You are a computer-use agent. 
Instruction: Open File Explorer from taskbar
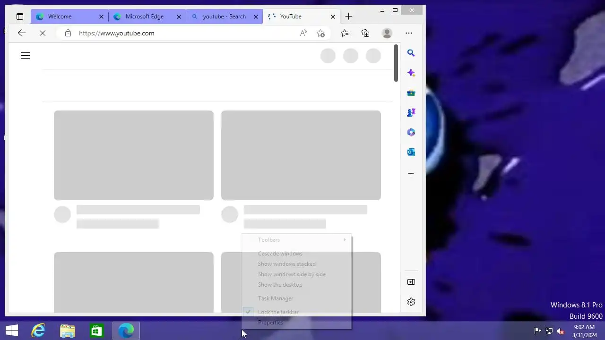[68, 331]
